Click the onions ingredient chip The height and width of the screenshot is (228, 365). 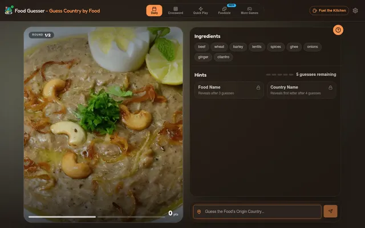313,47
